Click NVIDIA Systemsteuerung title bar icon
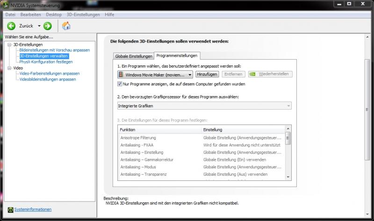The image size is (374, 221). coord(6,5)
